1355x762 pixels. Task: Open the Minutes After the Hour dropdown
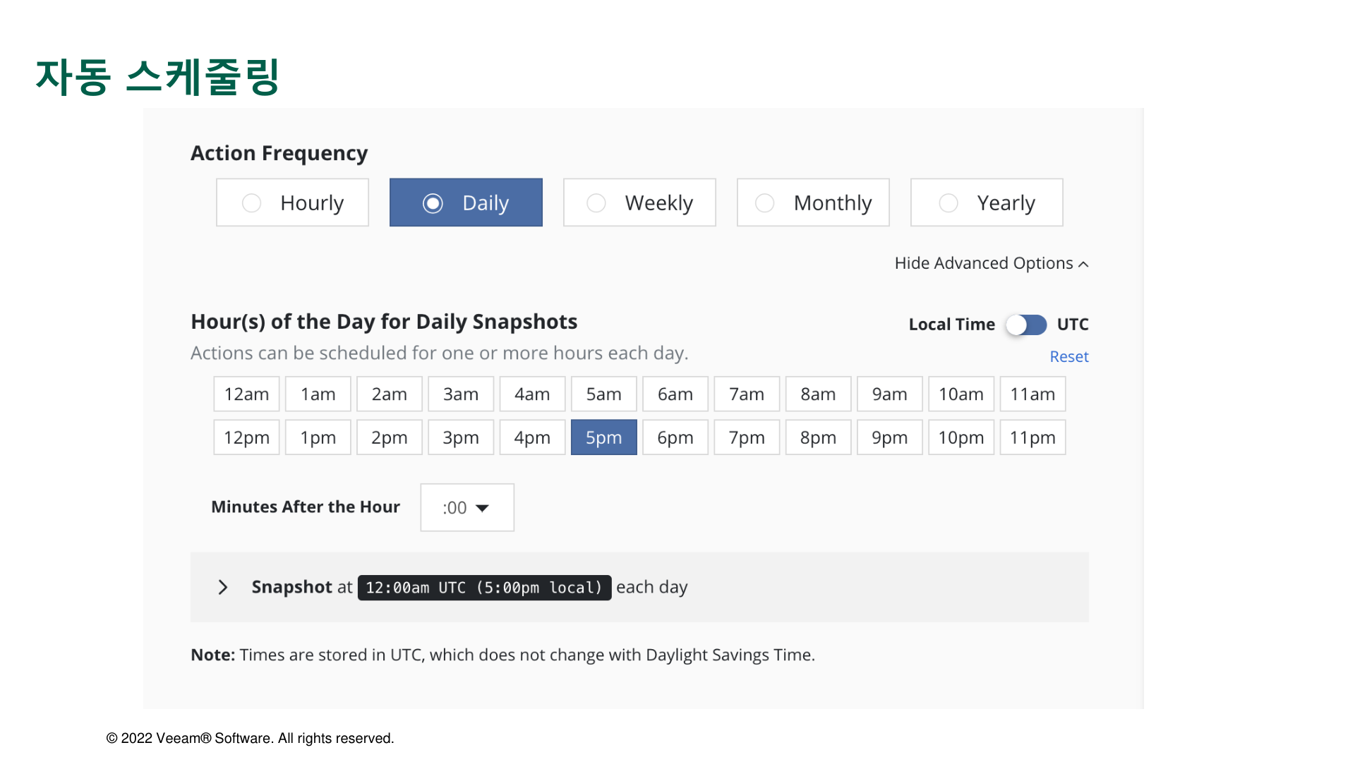(466, 508)
